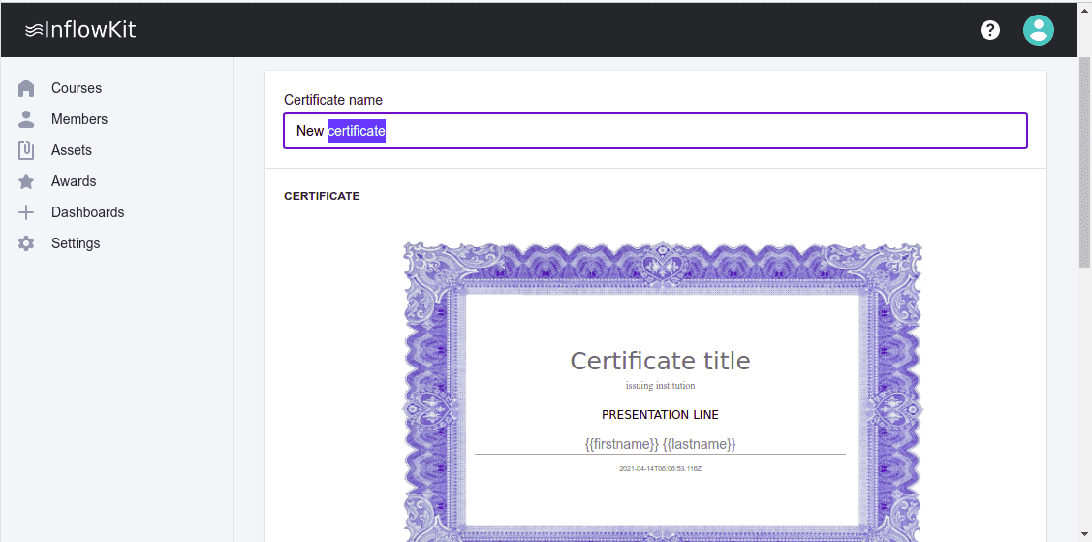Open the Dashboards text label in sidebar
Image resolution: width=1092 pixels, height=542 pixels.
click(88, 212)
